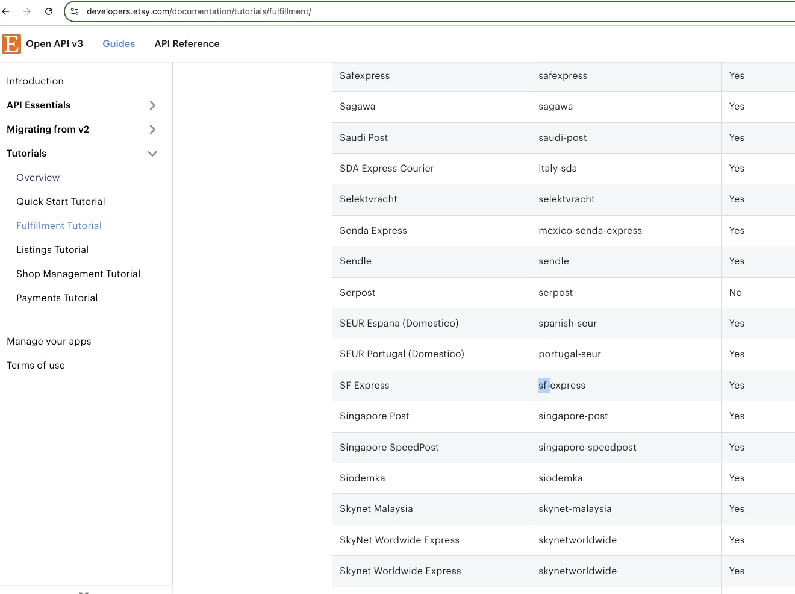Click the 'sendle' code cell
Screen dimensions: 795x594
tap(626, 261)
